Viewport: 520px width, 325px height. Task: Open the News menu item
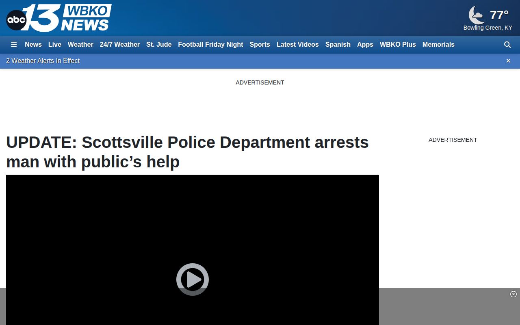(x=33, y=45)
